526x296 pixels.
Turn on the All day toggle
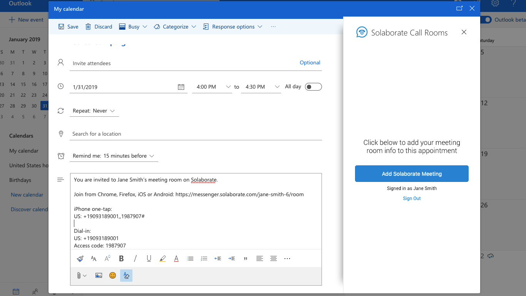[313, 87]
